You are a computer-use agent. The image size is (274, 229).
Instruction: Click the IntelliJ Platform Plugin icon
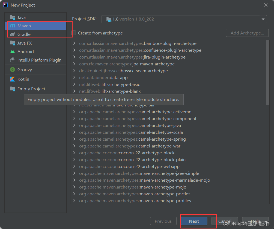tap(13, 60)
